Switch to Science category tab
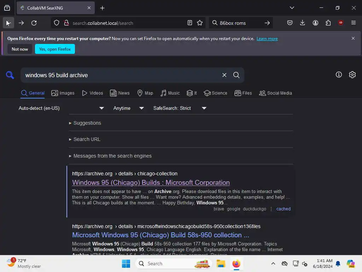This screenshot has height=272, width=362. 215,93
